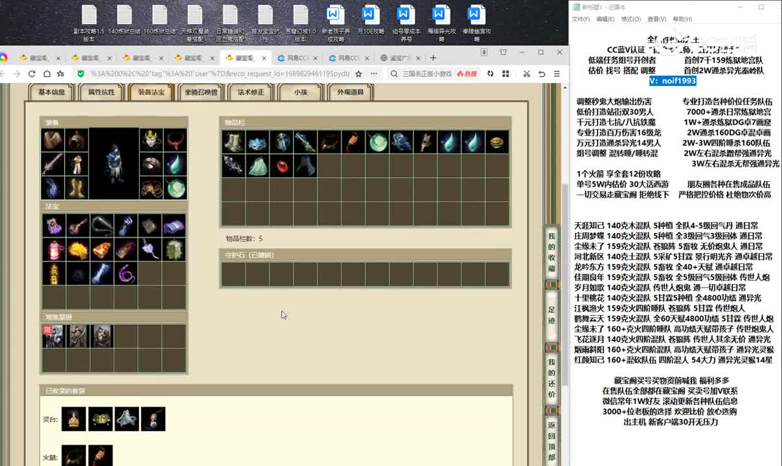The image size is (782, 466).
Task: Open 我的收藏 in the side panel
Action: (552, 252)
